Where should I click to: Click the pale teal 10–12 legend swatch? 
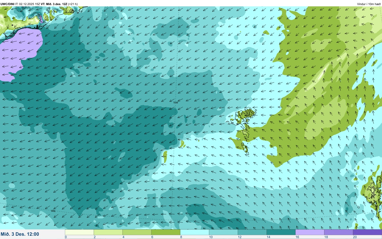pos(223,232)
